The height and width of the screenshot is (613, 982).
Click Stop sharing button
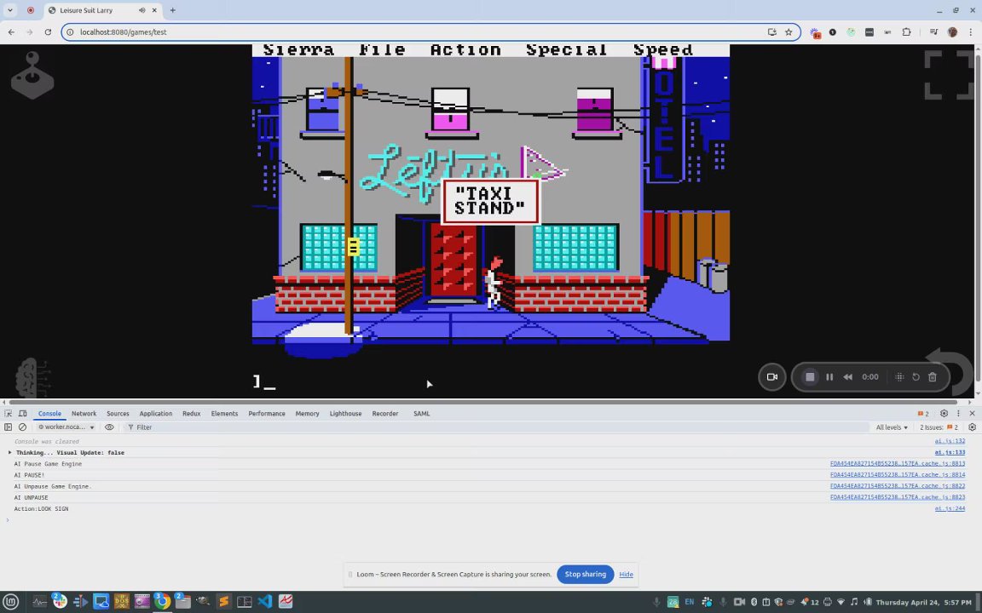coord(585,574)
